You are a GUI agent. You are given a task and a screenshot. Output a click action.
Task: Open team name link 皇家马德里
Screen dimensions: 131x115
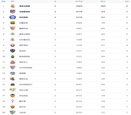pyautogui.click(x=25, y=6)
